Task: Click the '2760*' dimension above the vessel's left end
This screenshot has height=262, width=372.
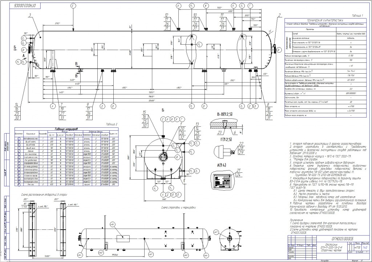Action: [x=58, y=23]
